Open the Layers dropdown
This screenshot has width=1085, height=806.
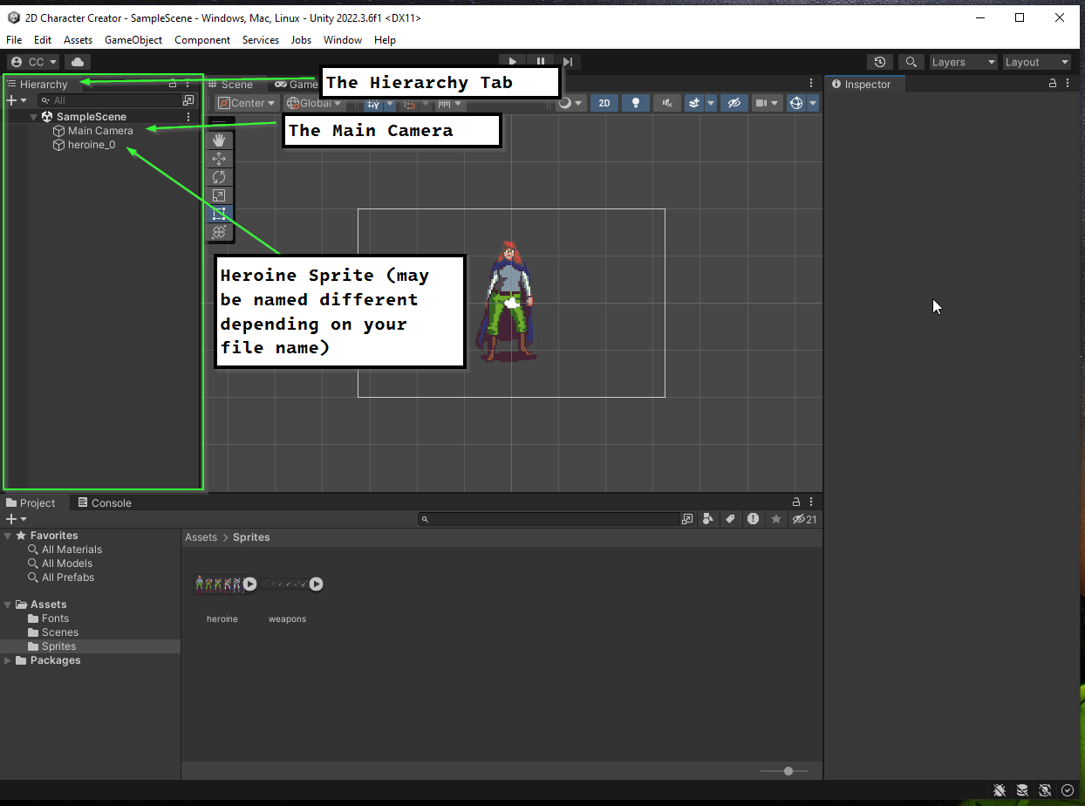tap(962, 62)
